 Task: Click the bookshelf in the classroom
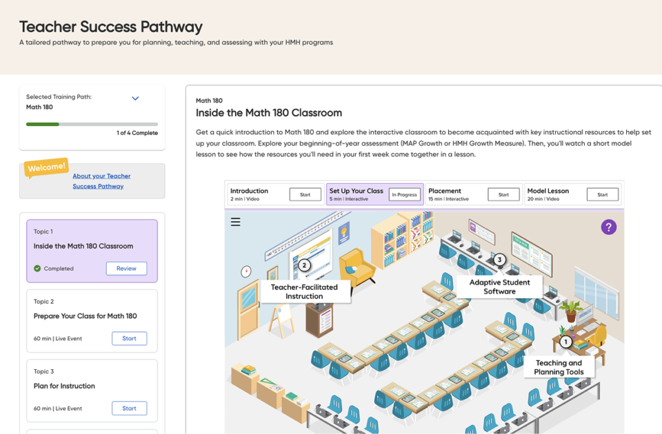401,239
